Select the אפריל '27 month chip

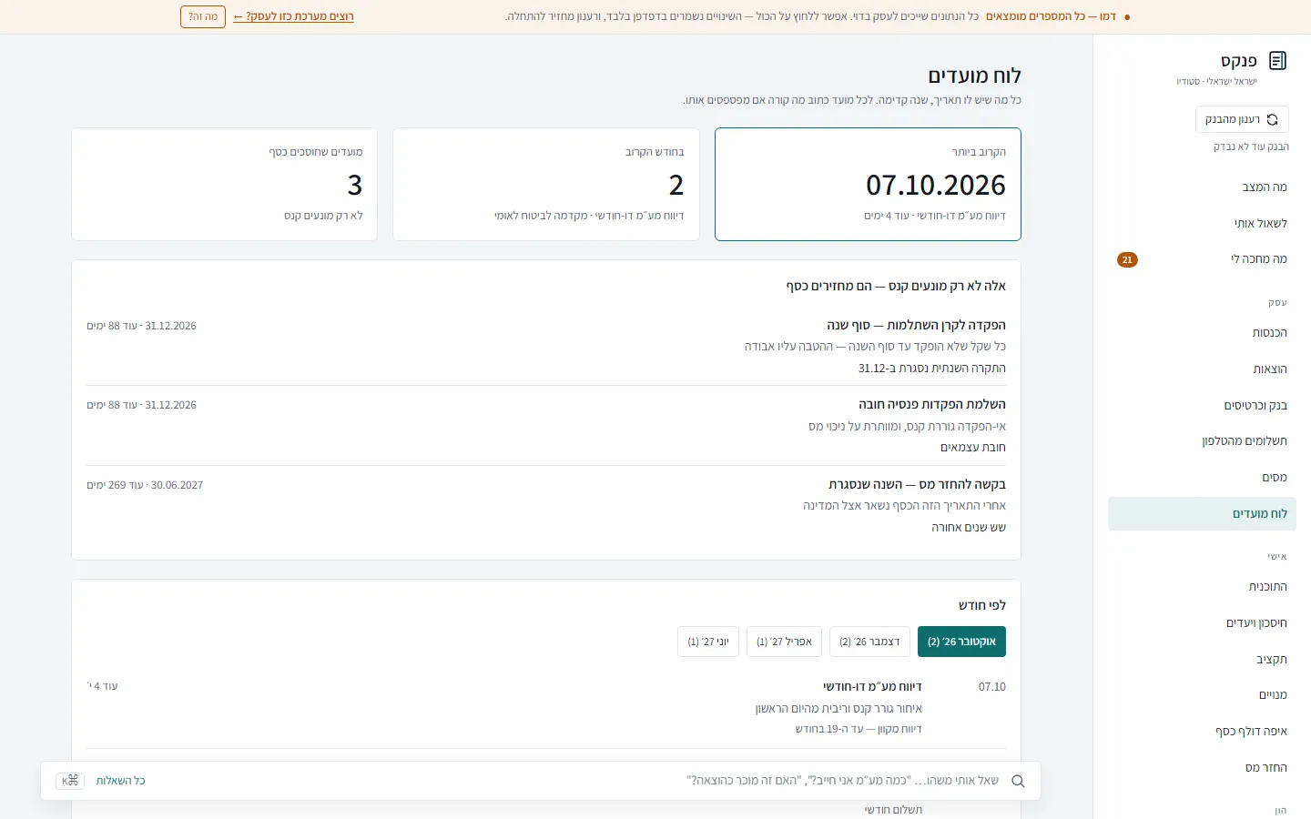pos(784,642)
